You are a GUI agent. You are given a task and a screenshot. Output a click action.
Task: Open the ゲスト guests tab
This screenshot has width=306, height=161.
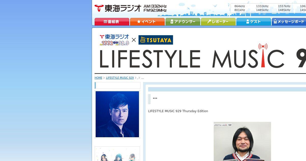coord(253,22)
